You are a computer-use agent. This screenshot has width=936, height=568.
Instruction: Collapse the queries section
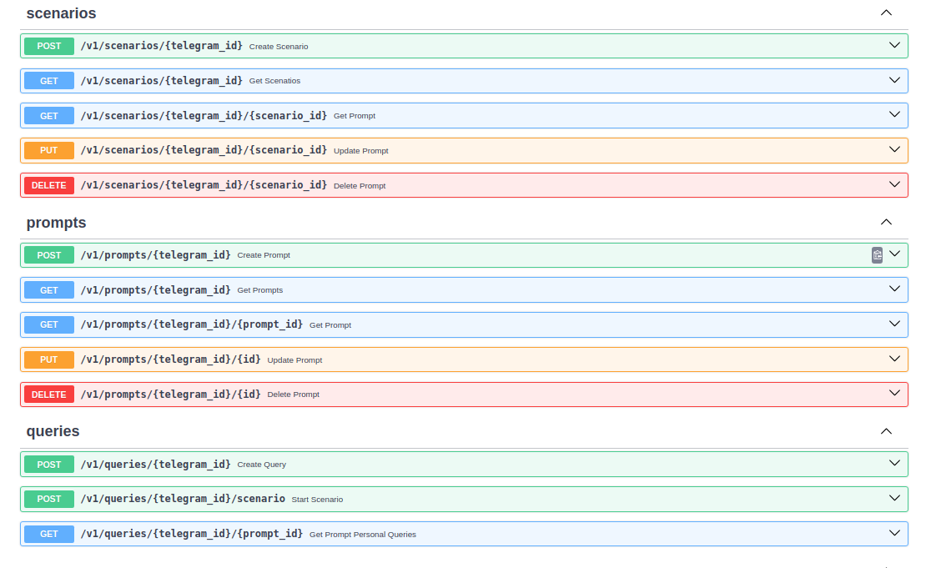point(886,431)
